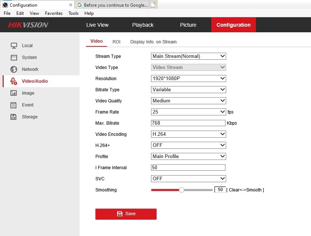Open the Resolution dropdown
311x236 pixels.
[x=189, y=79]
